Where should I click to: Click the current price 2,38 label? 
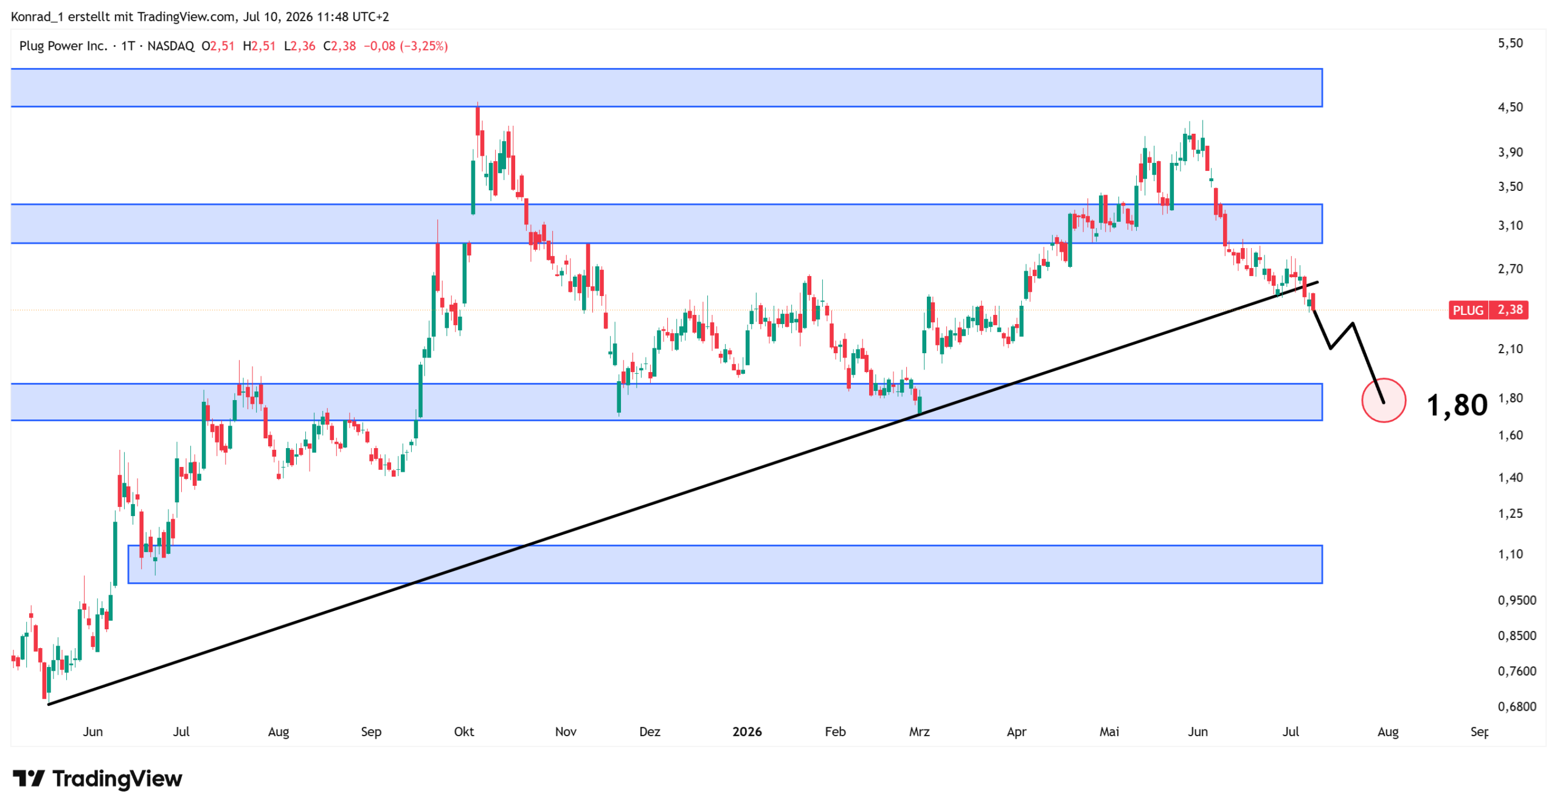click(x=1510, y=310)
